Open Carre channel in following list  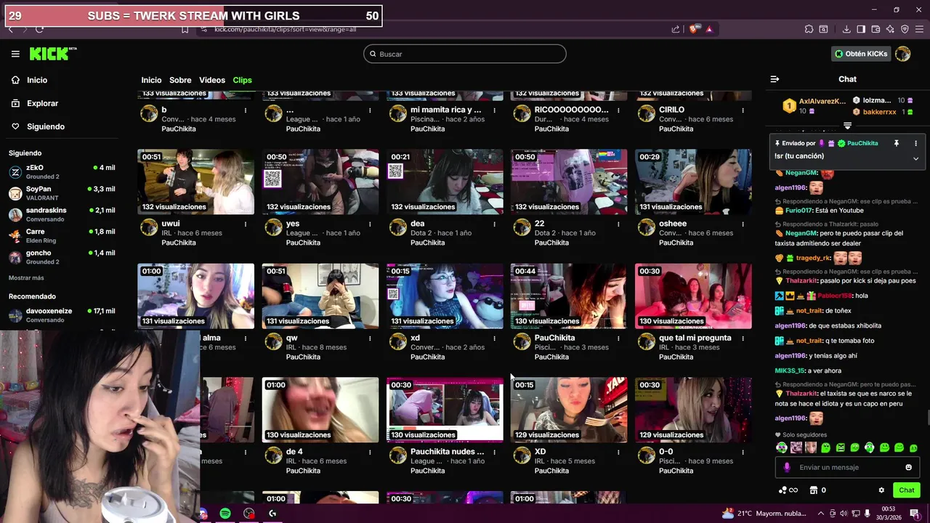62,236
